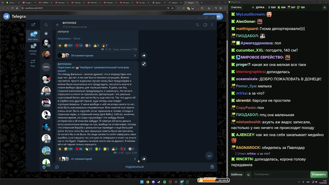Screen dimensions: 329x185
Task: Open the Ред. edit folders option
Action: tap(33, 63)
